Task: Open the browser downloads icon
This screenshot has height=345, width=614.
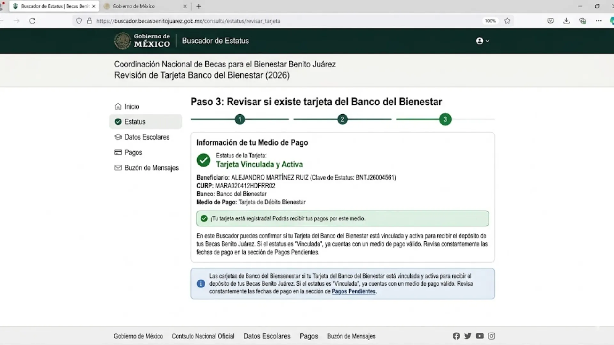Action: coord(566,21)
